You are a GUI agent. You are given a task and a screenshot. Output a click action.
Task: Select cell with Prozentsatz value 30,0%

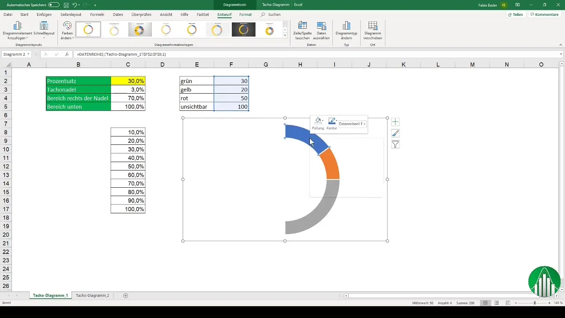click(x=128, y=81)
